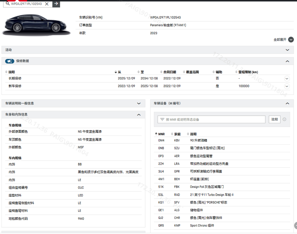Select the QR5 Sport Chrono 组件 row
The height and width of the screenshot is (234, 297).
coord(222,225)
